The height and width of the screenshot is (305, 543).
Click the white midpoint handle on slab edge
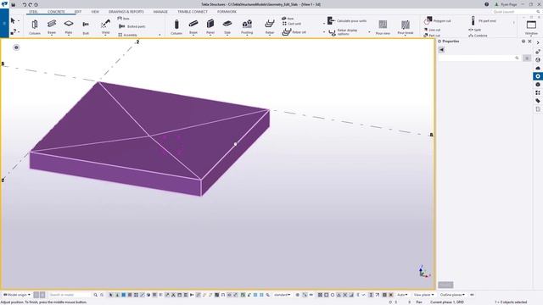236,144
